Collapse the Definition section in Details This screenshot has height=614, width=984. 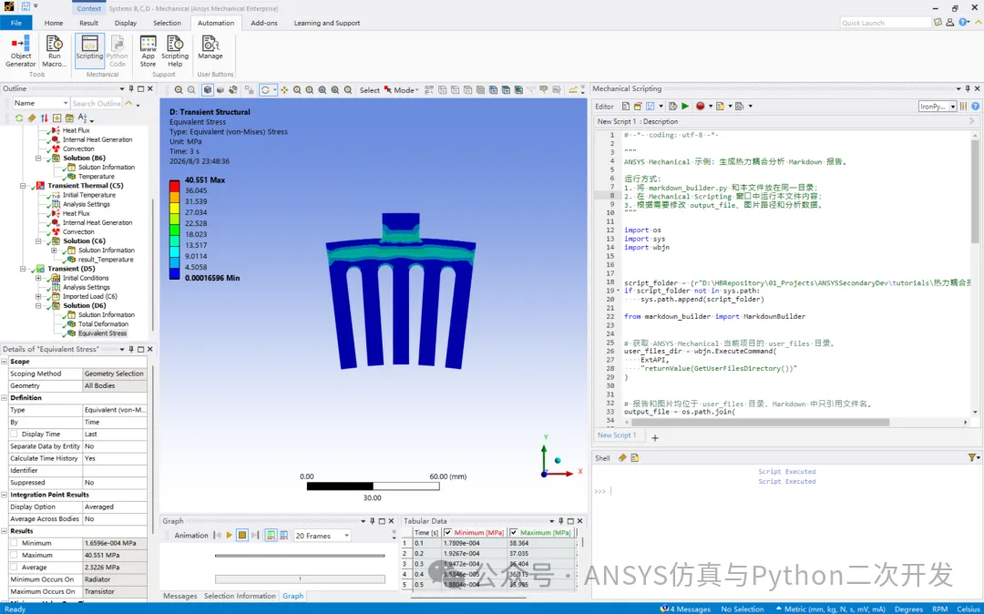pyautogui.click(x=5, y=397)
